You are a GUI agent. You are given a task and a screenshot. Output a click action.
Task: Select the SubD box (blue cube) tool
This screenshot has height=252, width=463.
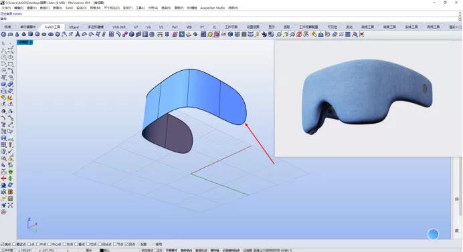coord(30,34)
